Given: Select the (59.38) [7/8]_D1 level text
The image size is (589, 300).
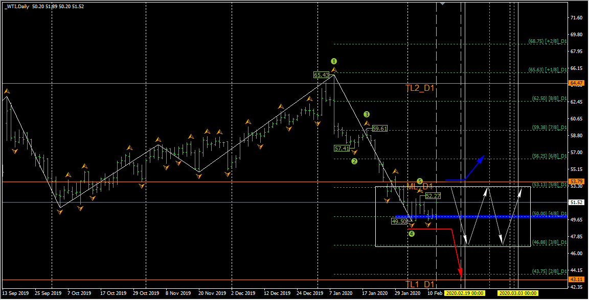Looking at the screenshot, I should tap(549, 128).
